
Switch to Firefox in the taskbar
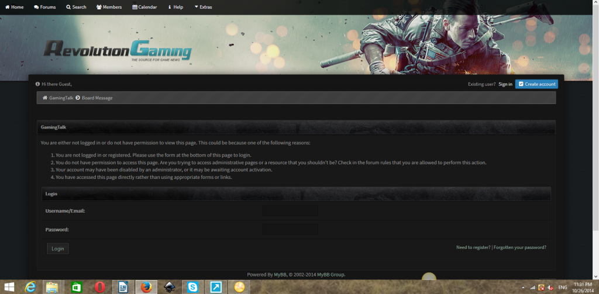(146, 287)
